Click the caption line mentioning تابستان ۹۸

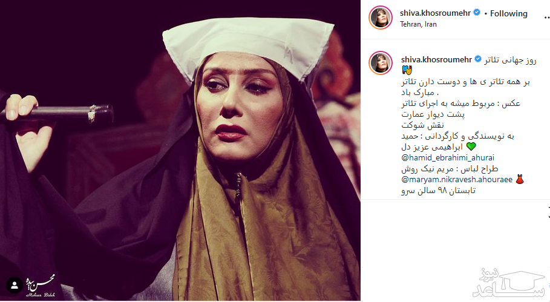439,191
